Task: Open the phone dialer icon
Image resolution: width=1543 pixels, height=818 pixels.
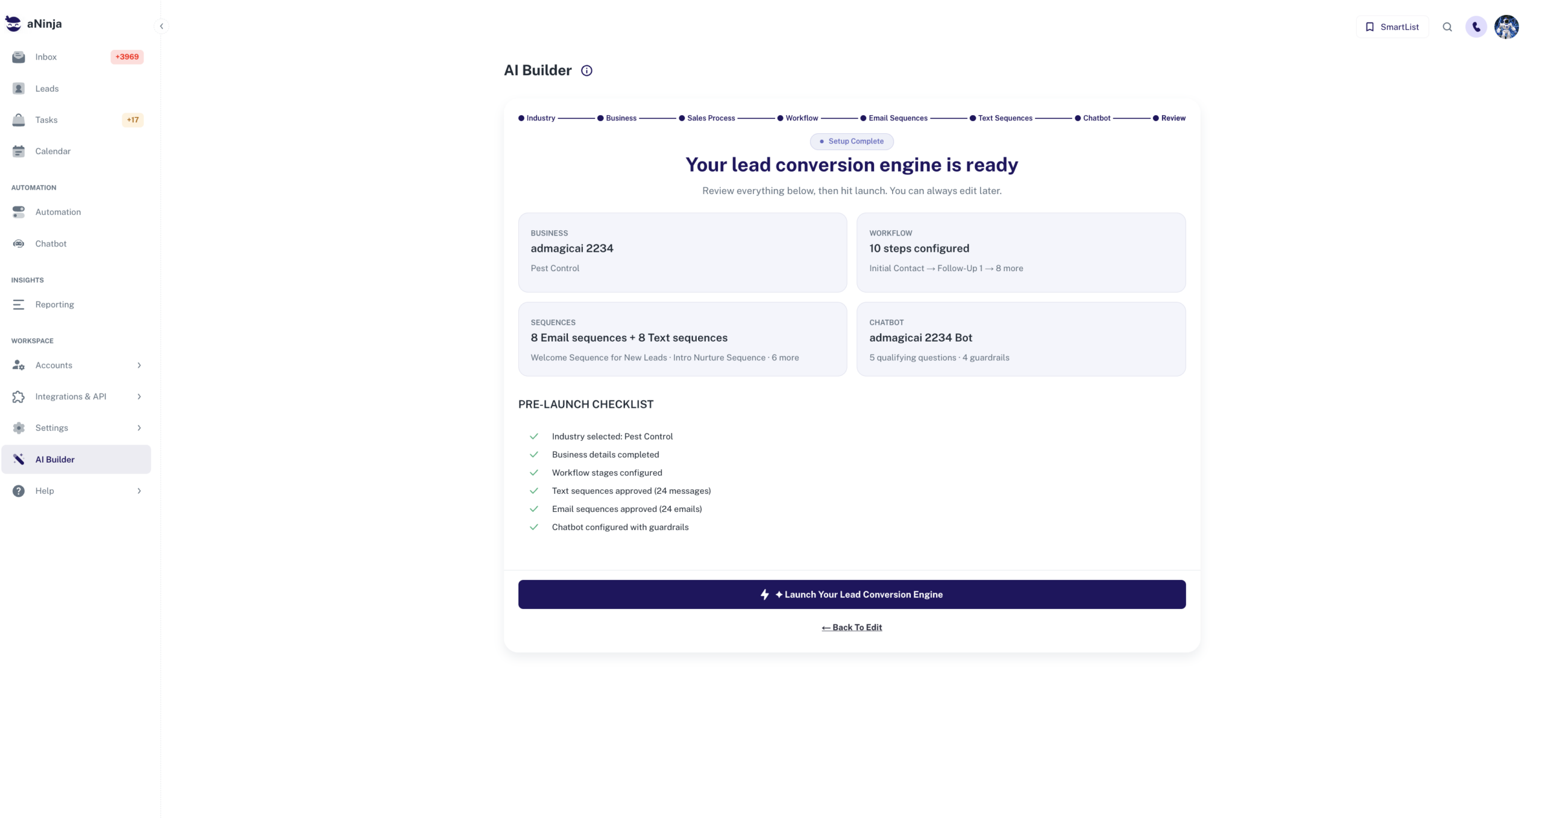Action: click(x=1476, y=27)
